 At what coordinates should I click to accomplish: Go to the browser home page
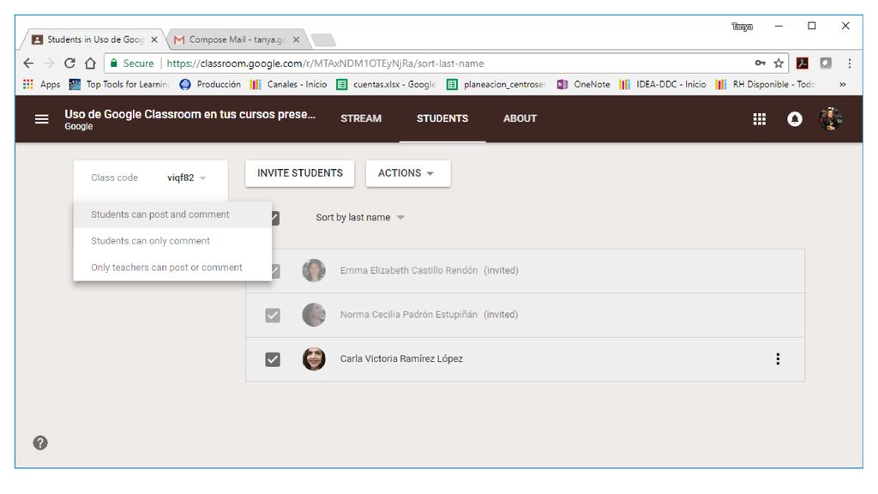90,63
